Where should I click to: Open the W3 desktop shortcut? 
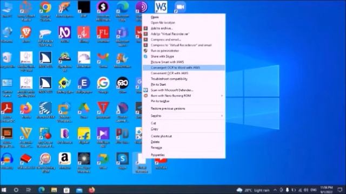pyautogui.click(x=161, y=7)
